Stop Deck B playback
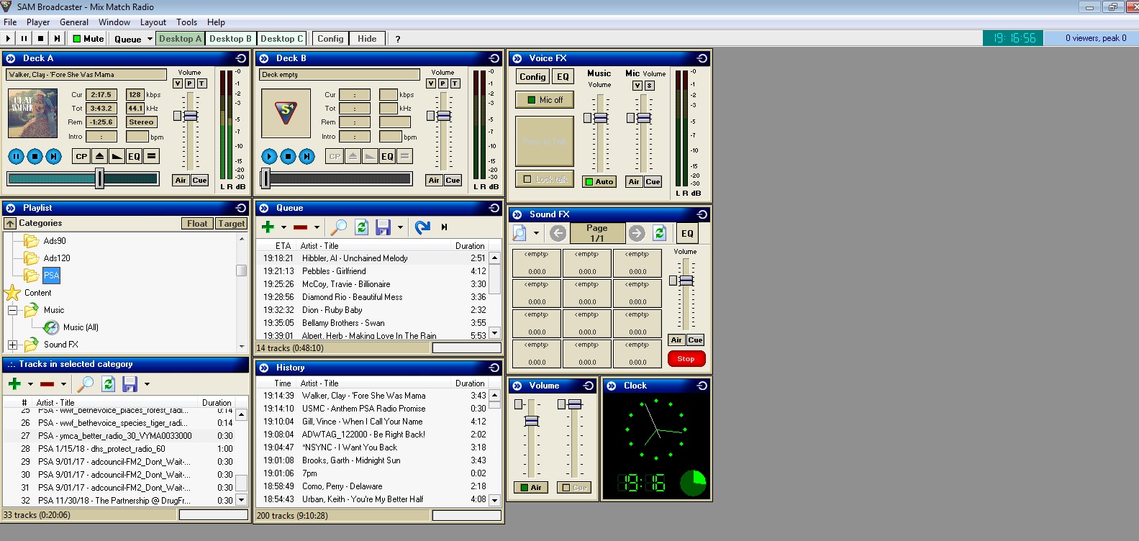This screenshot has width=1139, height=541. coord(288,156)
